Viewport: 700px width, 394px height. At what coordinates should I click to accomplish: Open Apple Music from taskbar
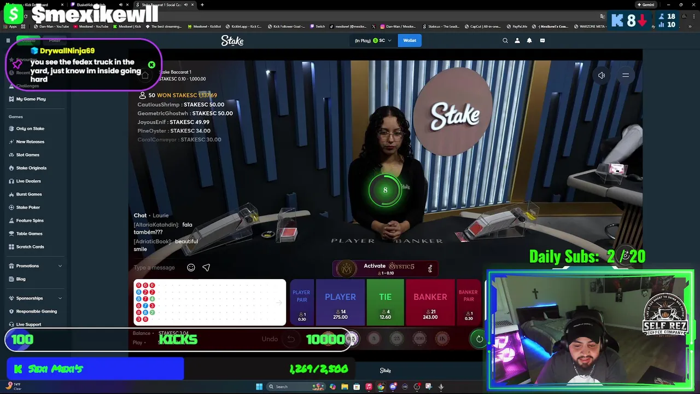[x=369, y=387]
